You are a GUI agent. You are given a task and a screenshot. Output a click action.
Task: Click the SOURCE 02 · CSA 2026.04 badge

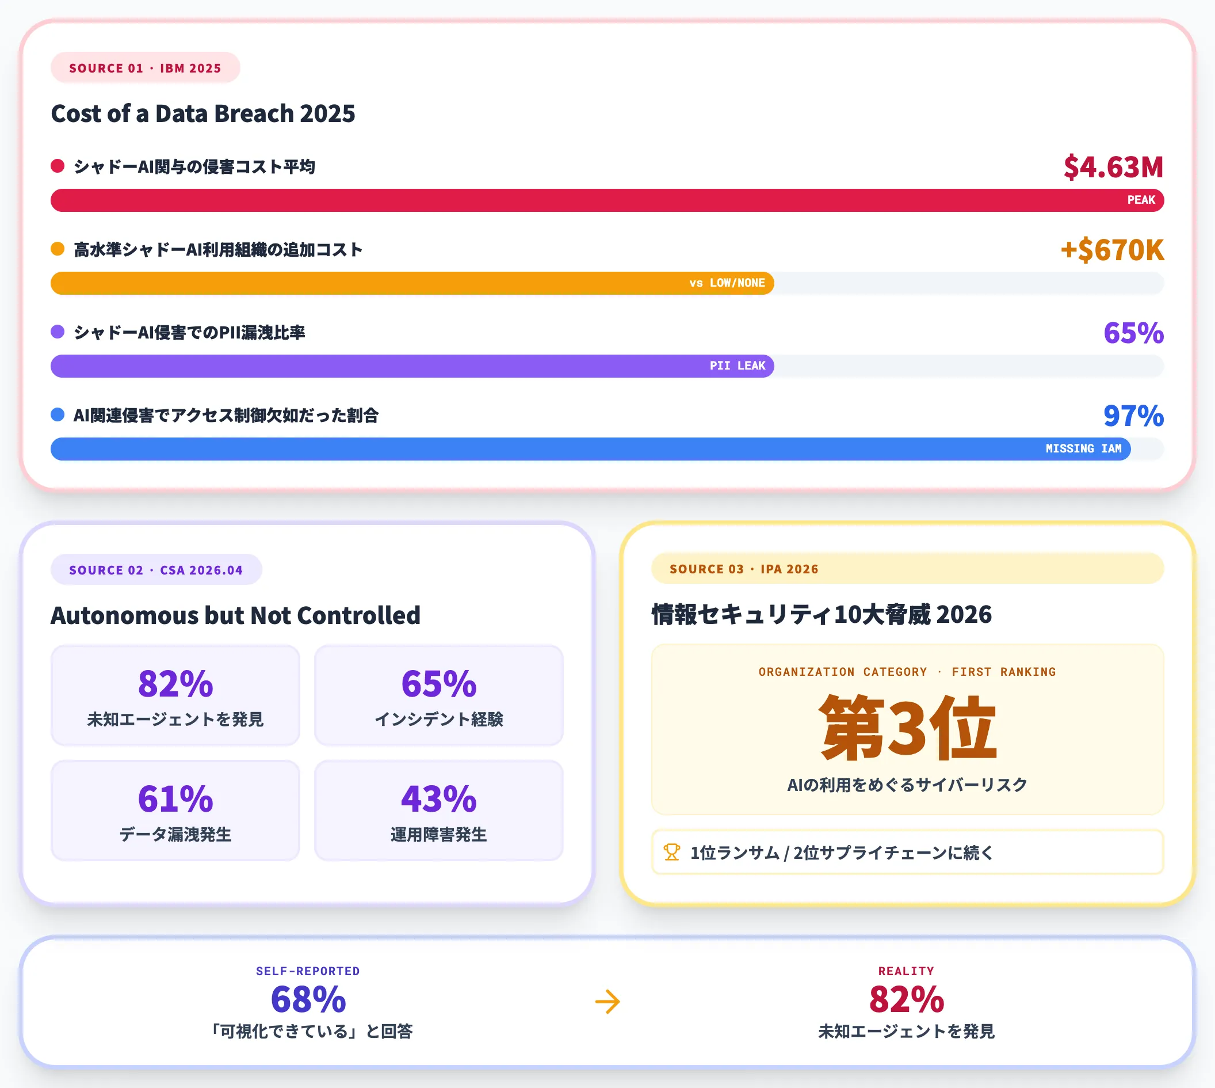156,569
